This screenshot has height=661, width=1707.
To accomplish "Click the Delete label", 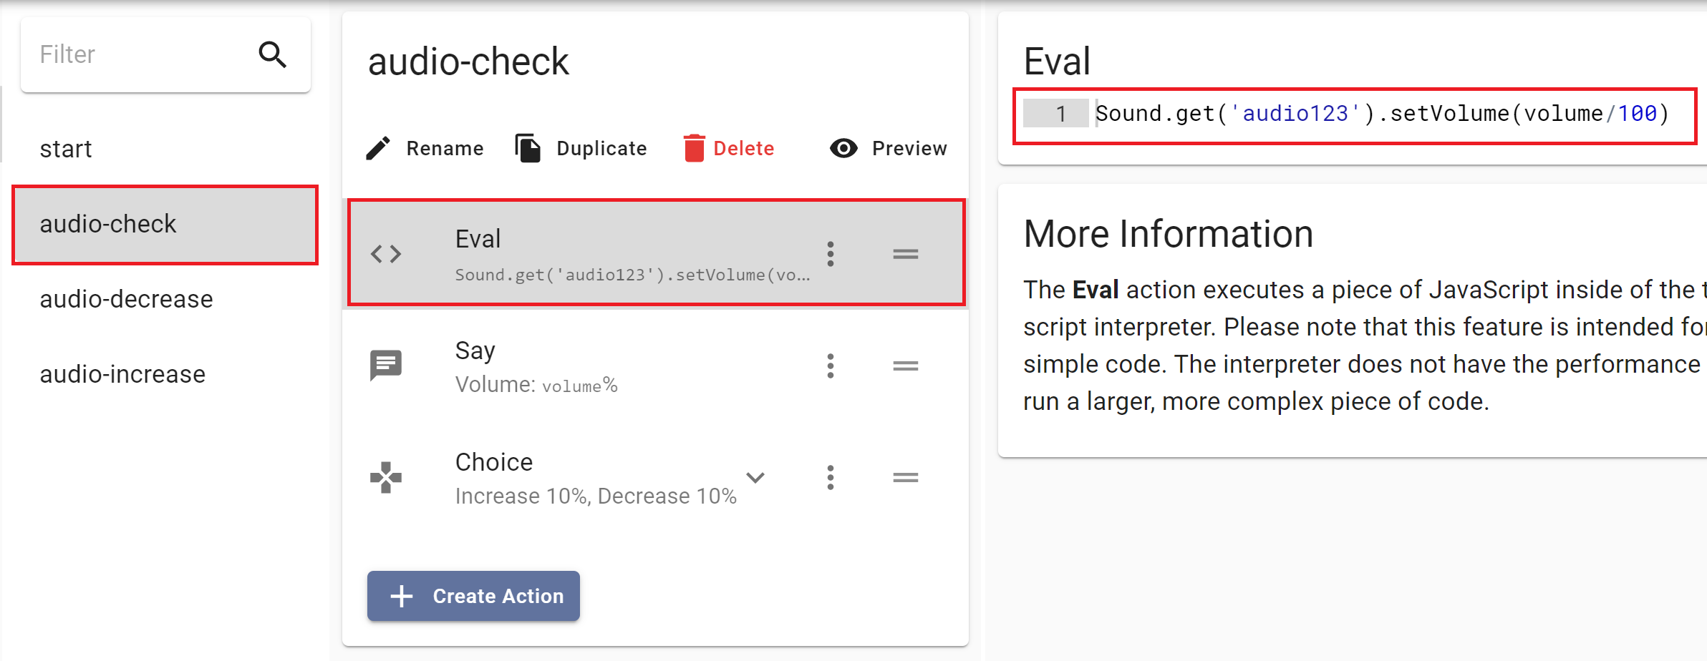I will (x=744, y=148).
